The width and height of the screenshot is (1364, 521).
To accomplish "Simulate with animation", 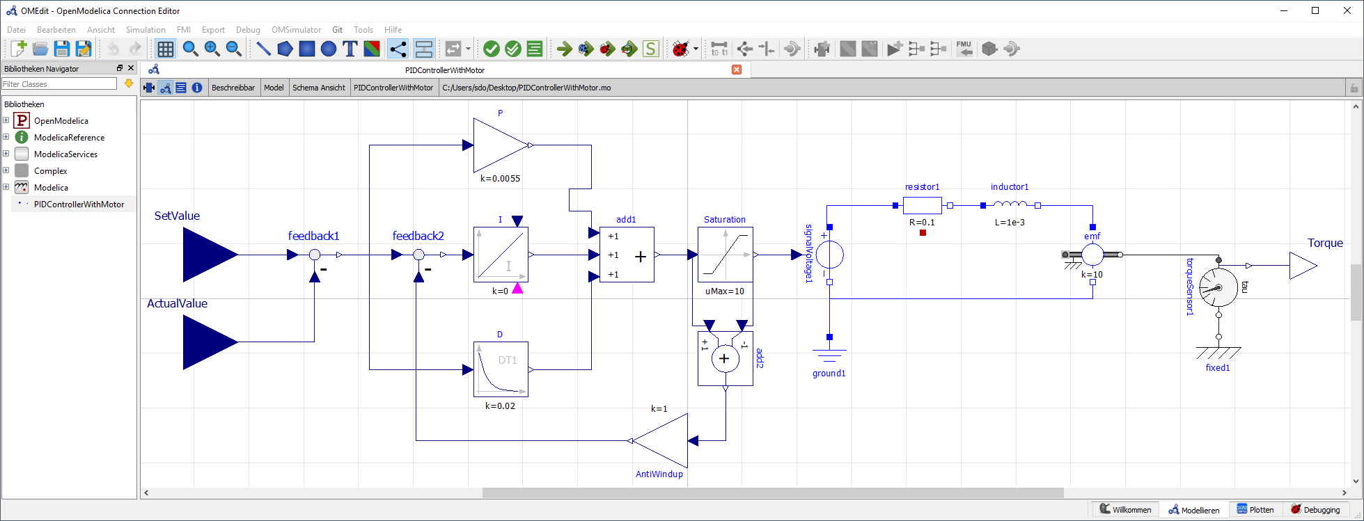I will pyautogui.click(x=629, y=49).
